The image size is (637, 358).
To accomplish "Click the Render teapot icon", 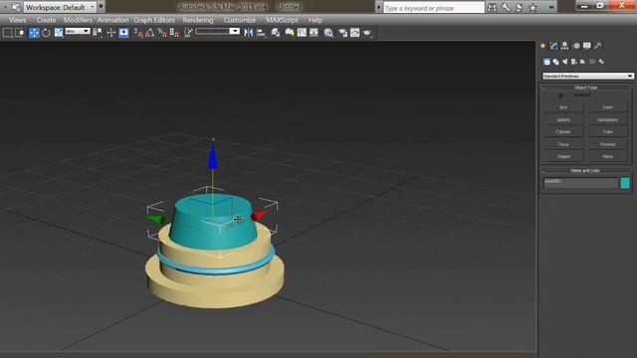I will coord(367,33).
